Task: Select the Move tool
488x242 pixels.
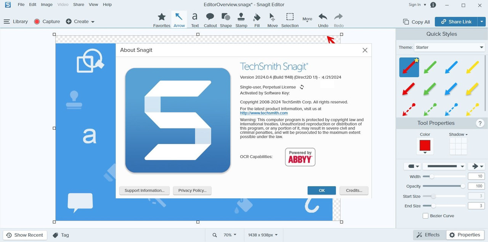Action: click(272, 20)
